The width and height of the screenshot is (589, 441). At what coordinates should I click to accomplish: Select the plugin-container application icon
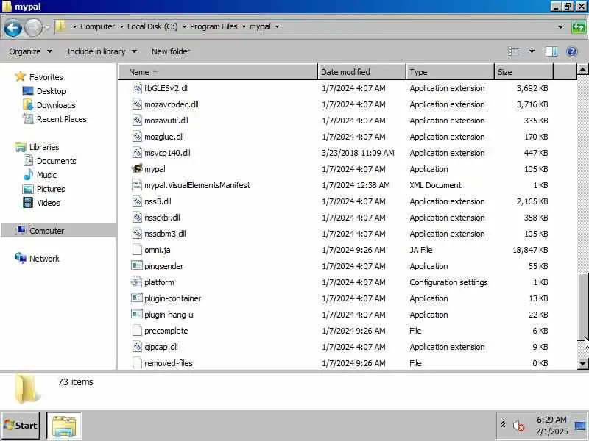137,298
